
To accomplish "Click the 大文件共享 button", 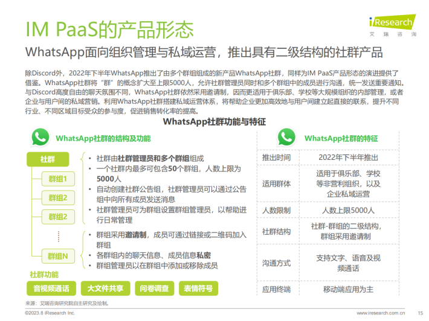I will coord(105,288).
